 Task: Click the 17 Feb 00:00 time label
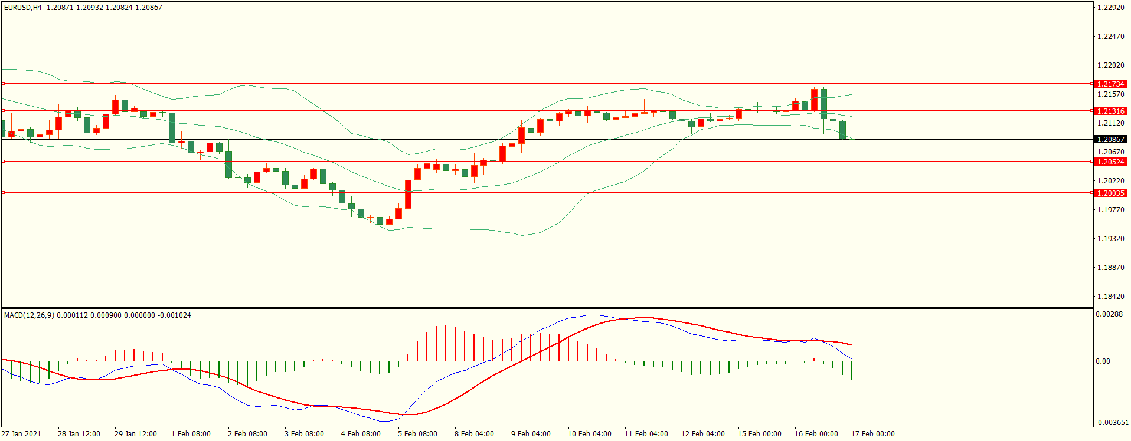coord(873,434)
